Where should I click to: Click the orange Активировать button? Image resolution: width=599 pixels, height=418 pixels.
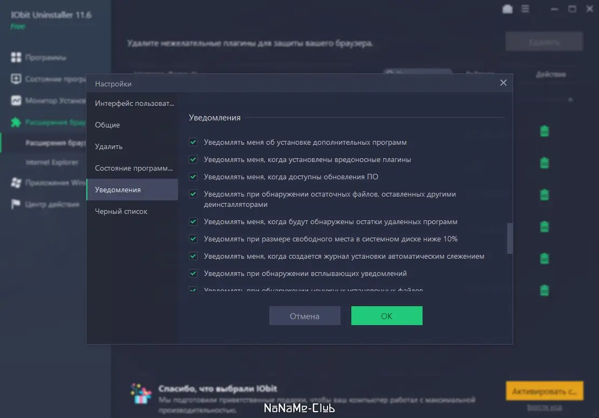pyautogui.click(x=544, y=391)
